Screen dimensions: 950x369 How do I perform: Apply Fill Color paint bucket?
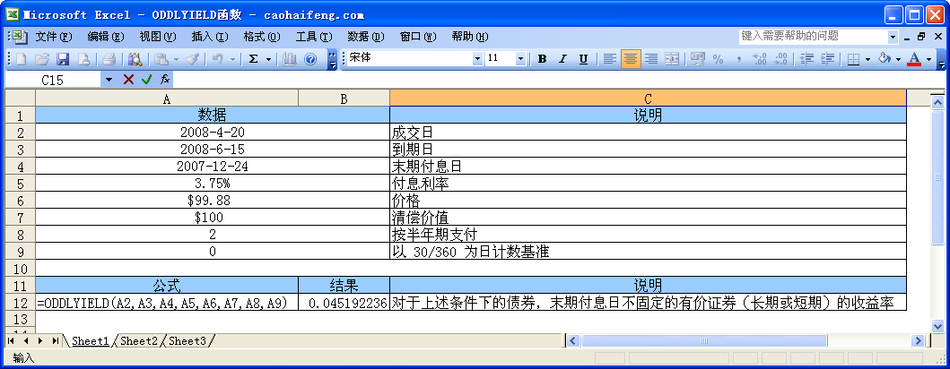(x=885, y=59)
